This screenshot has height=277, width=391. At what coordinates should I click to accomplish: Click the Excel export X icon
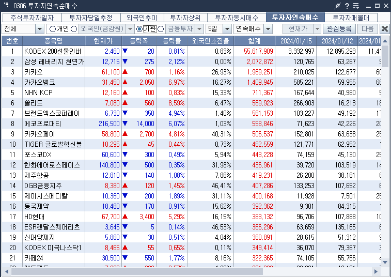pos(384,29)
